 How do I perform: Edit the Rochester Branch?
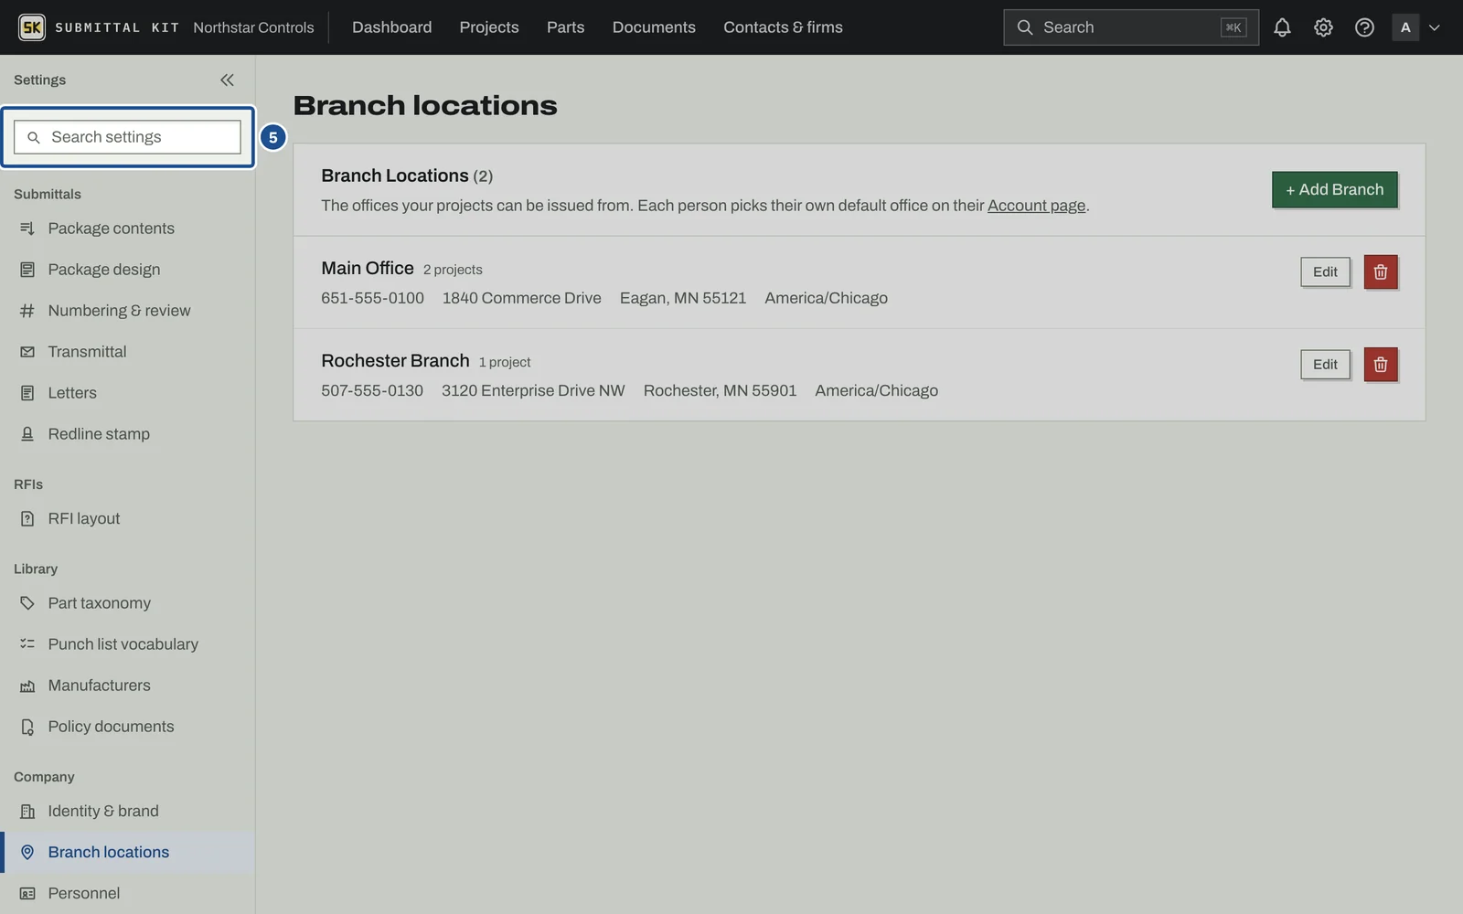click(1325, 364)
